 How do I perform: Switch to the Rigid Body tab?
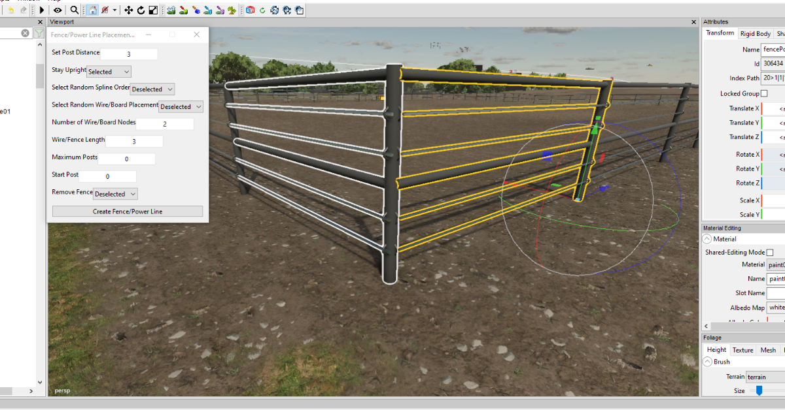755,33
